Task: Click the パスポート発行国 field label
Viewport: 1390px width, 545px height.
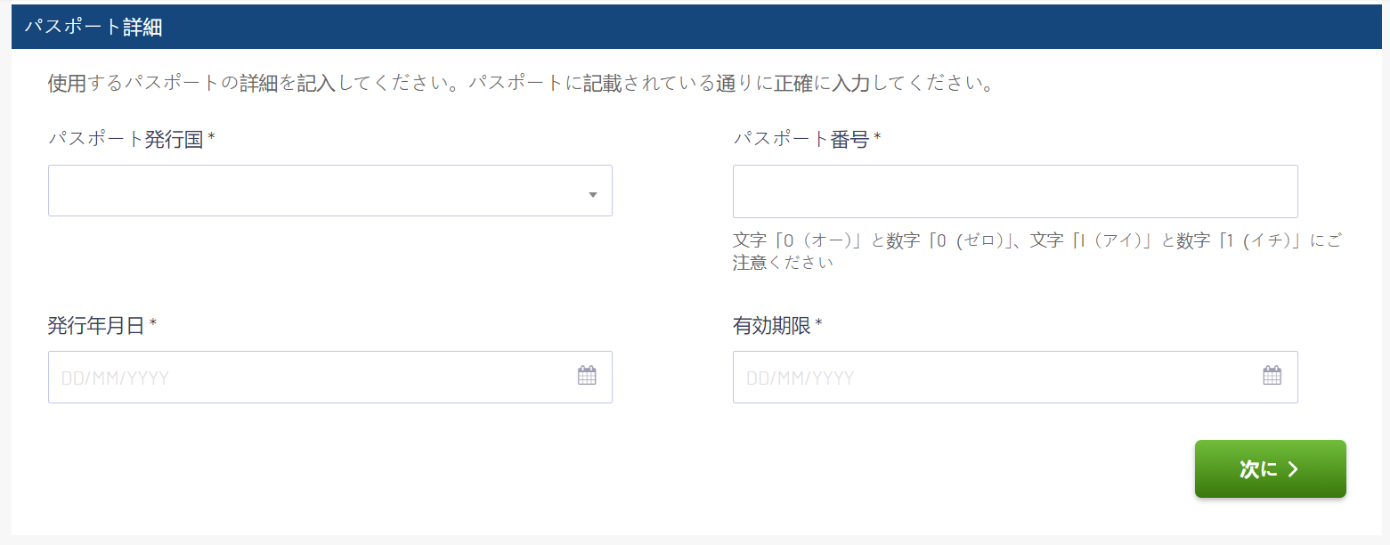Action: click(x=132, y=139)
